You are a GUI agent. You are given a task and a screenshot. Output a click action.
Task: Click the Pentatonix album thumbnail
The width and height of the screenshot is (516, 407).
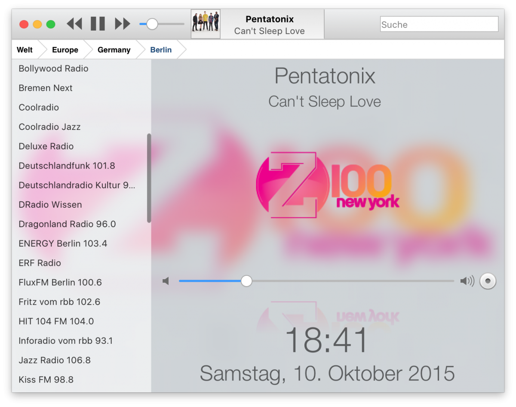pos(206,24)
